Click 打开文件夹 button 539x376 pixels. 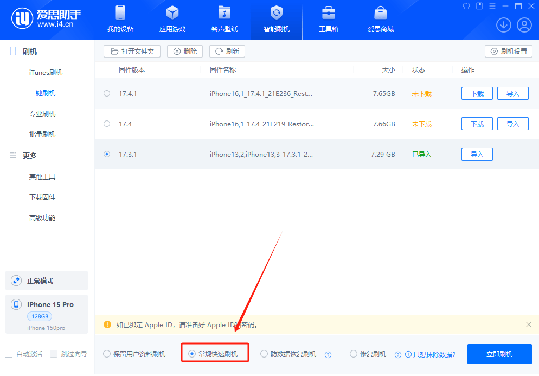tap(132, 51)
